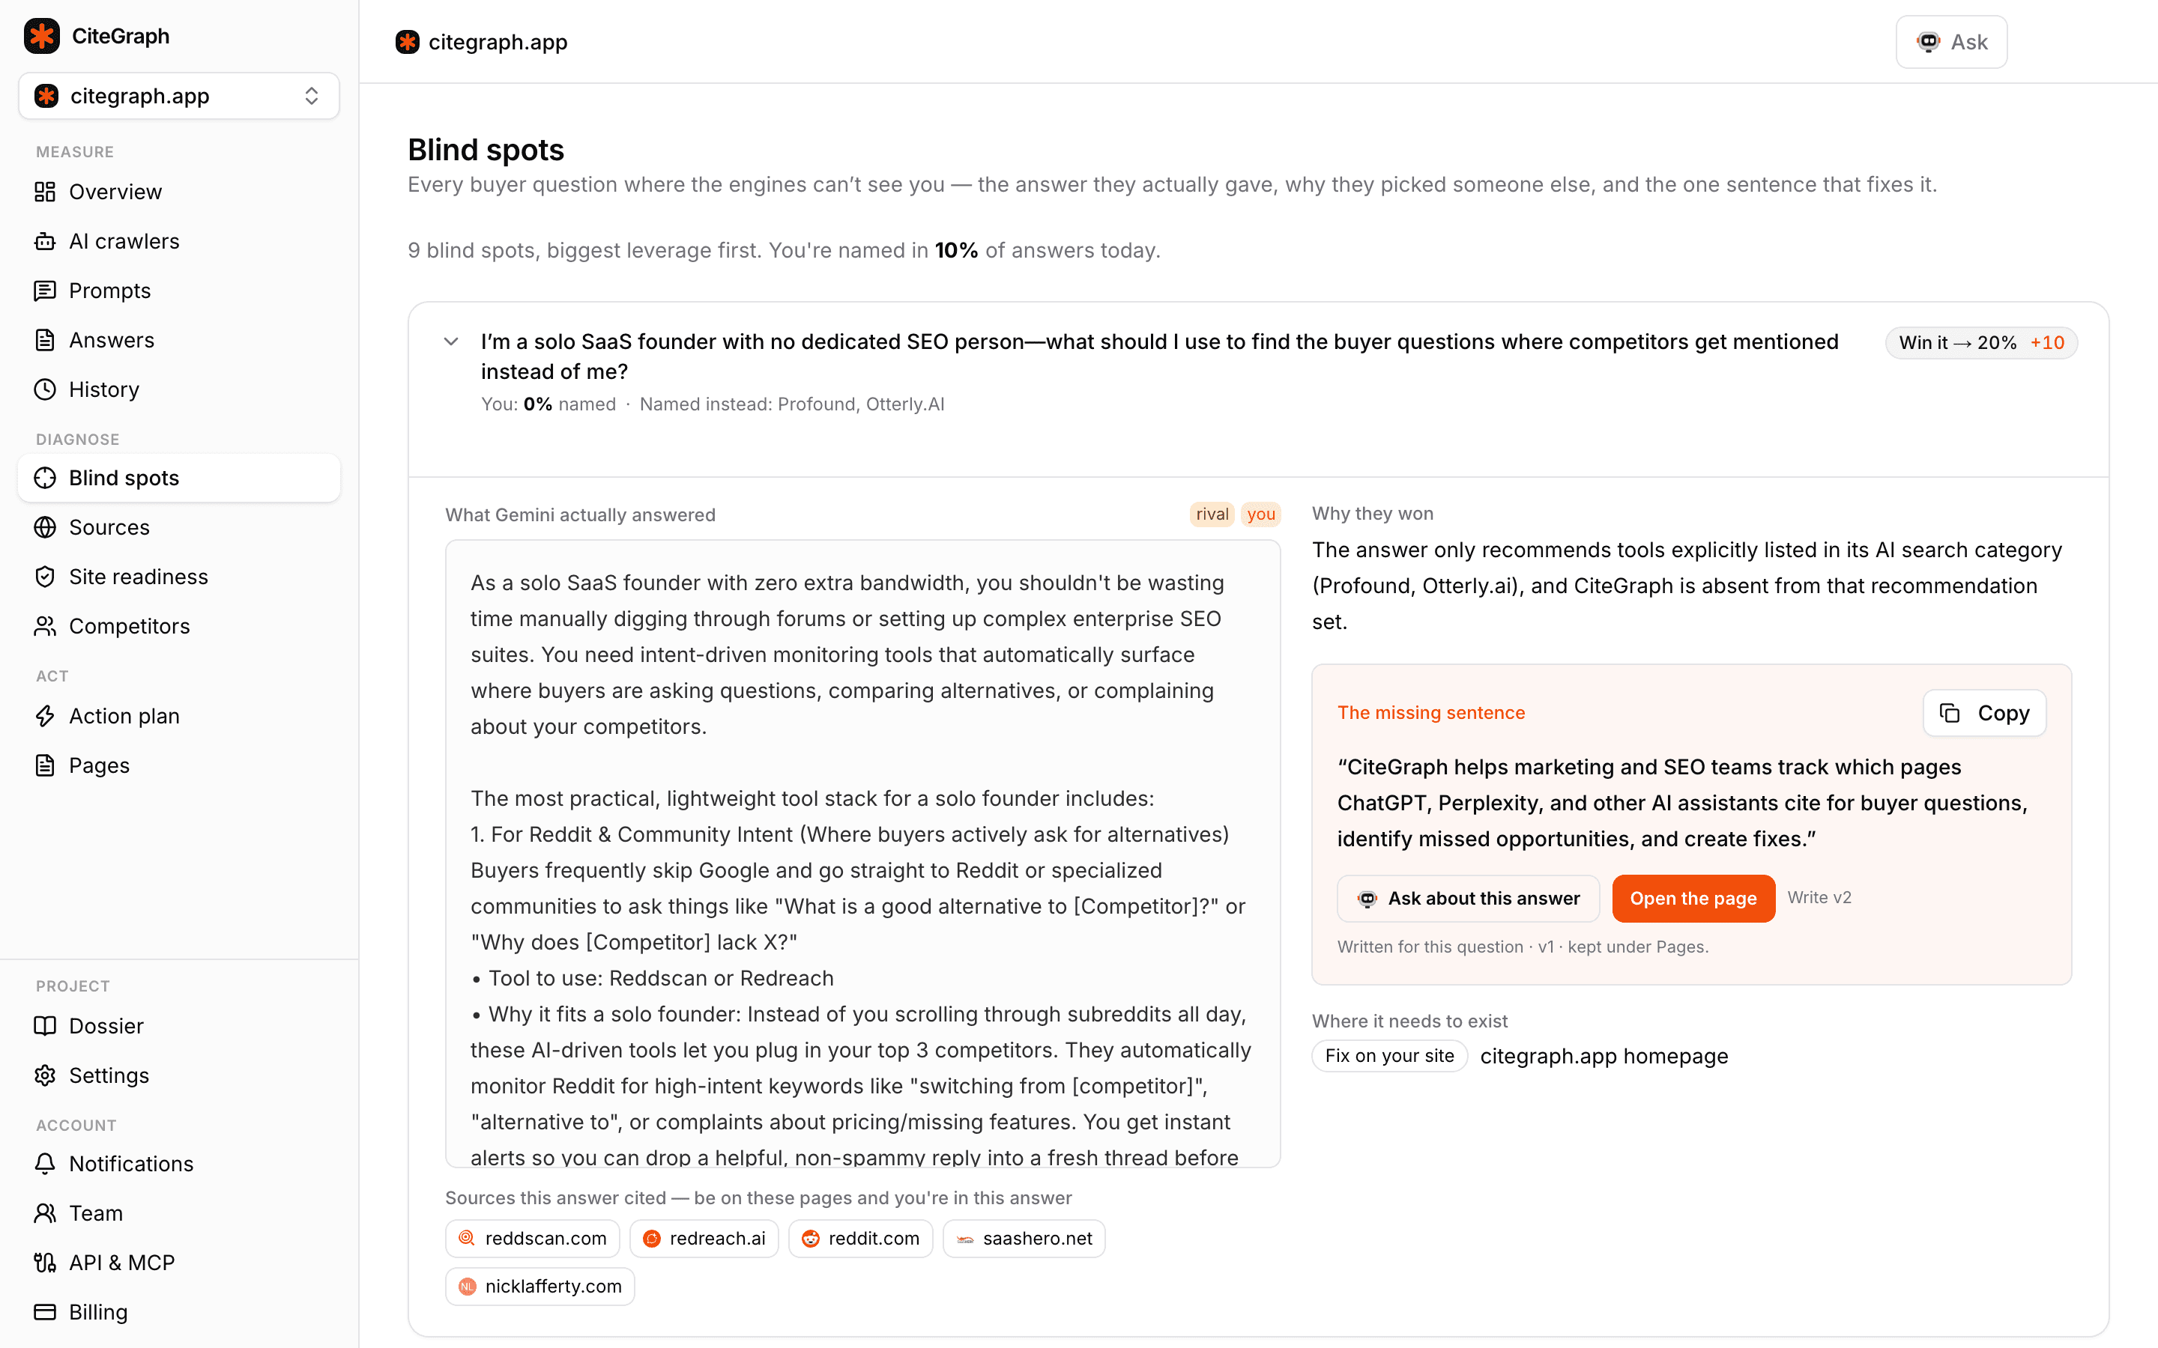Click the Write v2 link
2158x1348 pixels.
tap(1819, 898)
